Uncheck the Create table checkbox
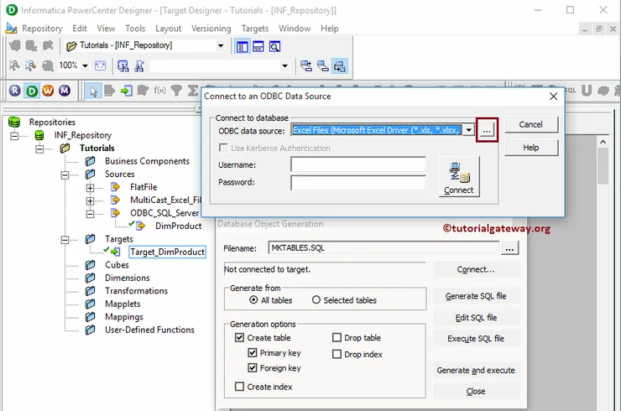This screenshot has width=621, height=411. coord(239,337)
